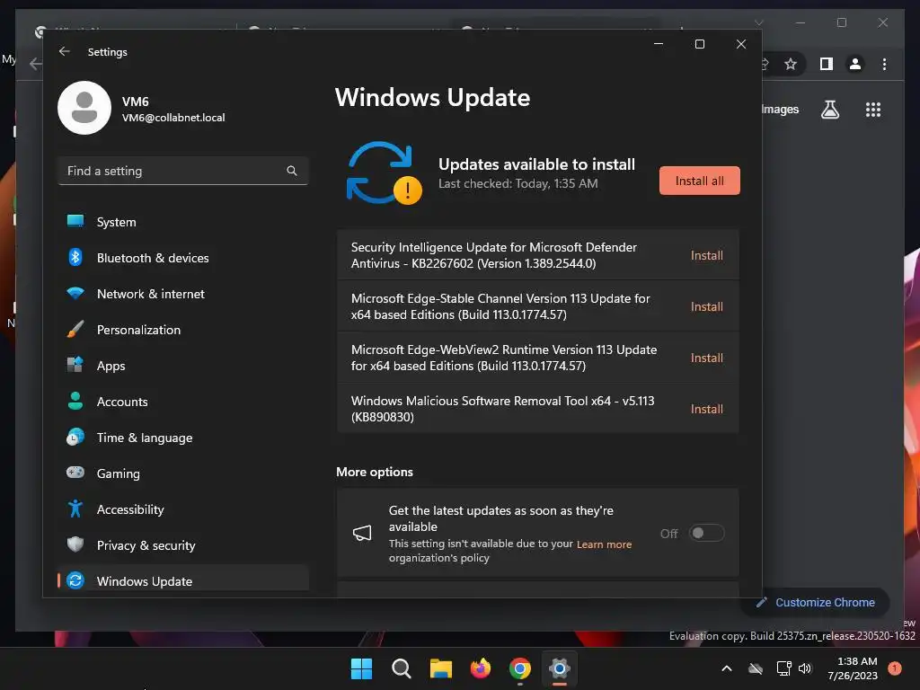
Task: Select Time & language text in sidebar
Action: 145,438
